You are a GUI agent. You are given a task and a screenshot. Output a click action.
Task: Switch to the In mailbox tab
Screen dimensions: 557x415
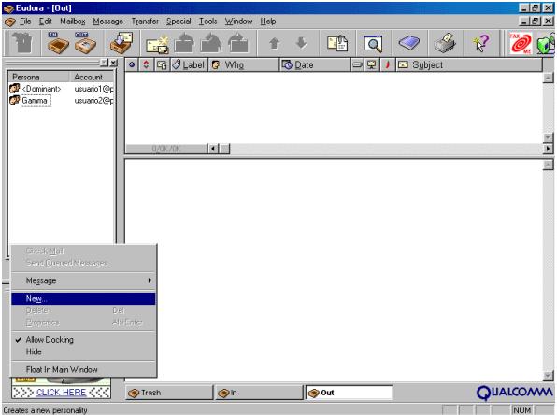(259, 393)
